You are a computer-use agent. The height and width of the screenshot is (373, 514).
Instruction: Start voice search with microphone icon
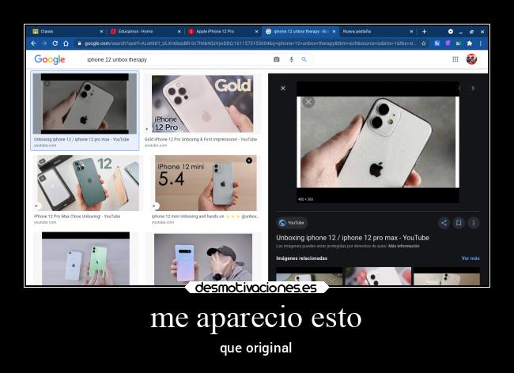292,59
